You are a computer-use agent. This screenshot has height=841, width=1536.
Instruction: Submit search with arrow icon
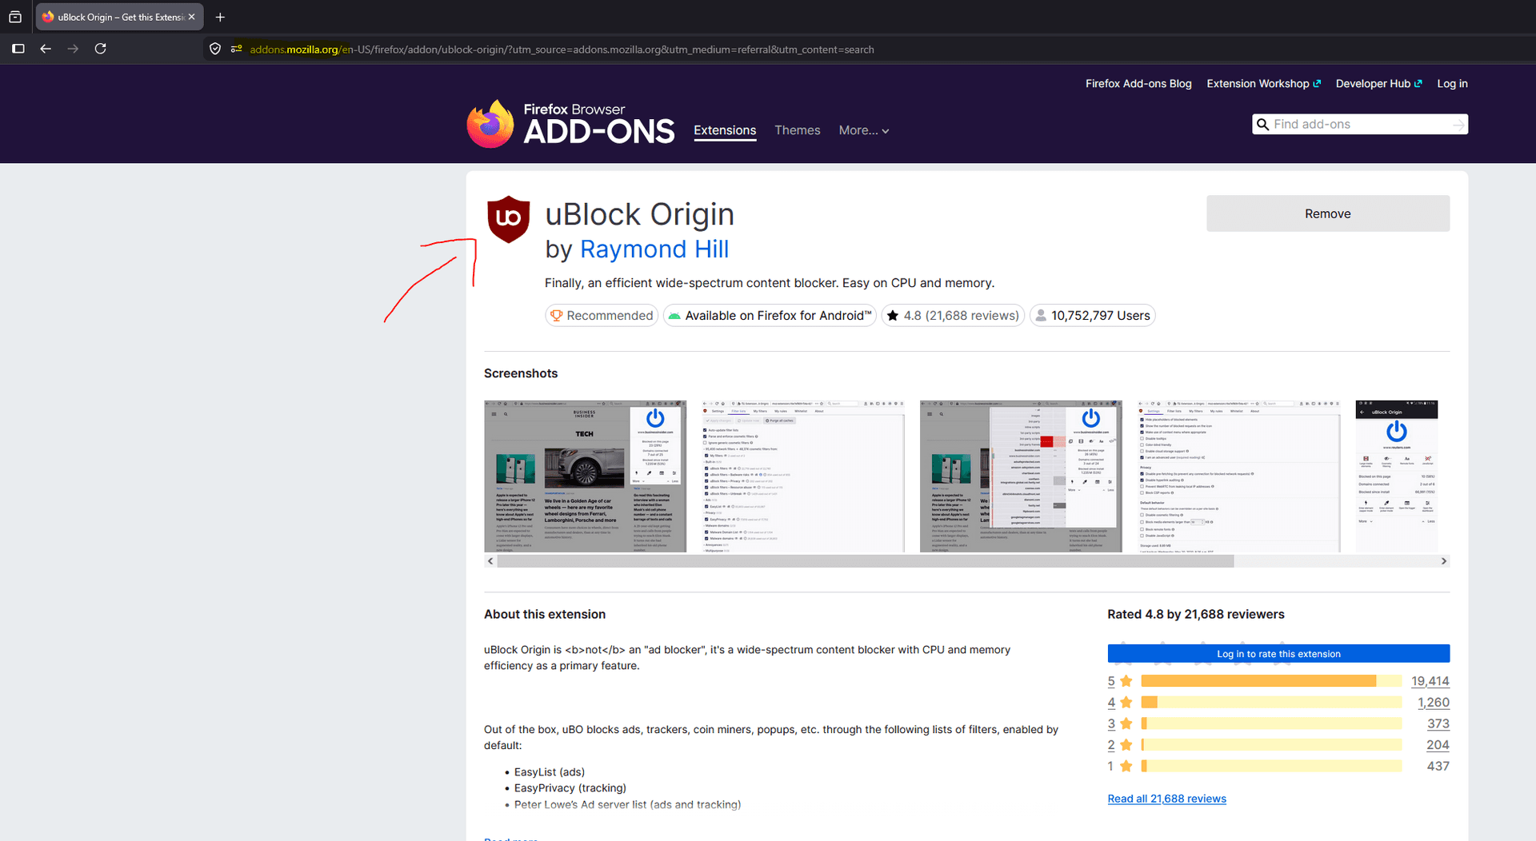point(1458,124)
